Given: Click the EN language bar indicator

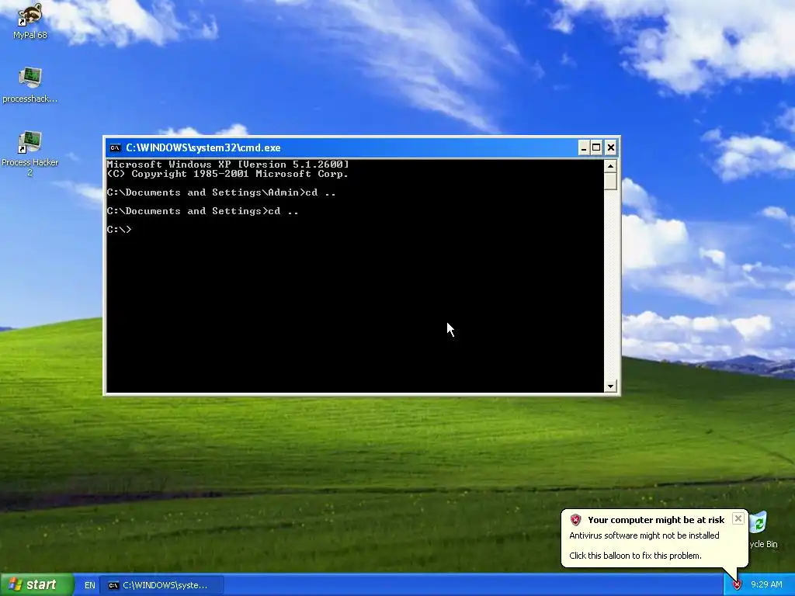Looking at the screenshot, I should pos(90,585).
